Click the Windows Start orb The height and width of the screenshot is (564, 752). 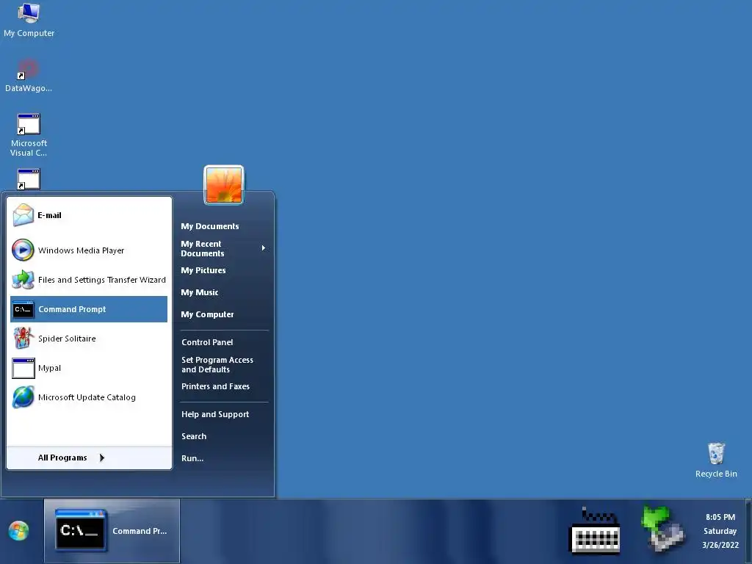pyautogui.click(x=18, y=531)
